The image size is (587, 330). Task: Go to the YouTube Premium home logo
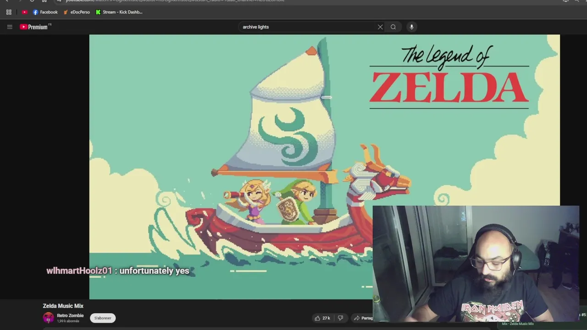(x=34, y=27)
